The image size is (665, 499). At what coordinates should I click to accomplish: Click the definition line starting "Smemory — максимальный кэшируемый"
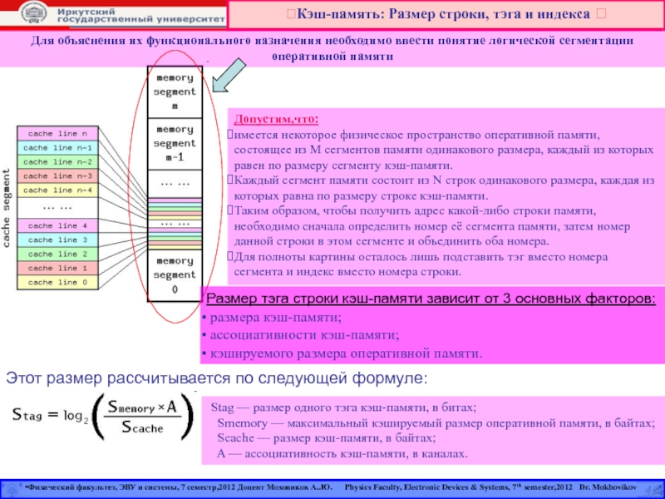pyautogui.click(x=436, y=423)
